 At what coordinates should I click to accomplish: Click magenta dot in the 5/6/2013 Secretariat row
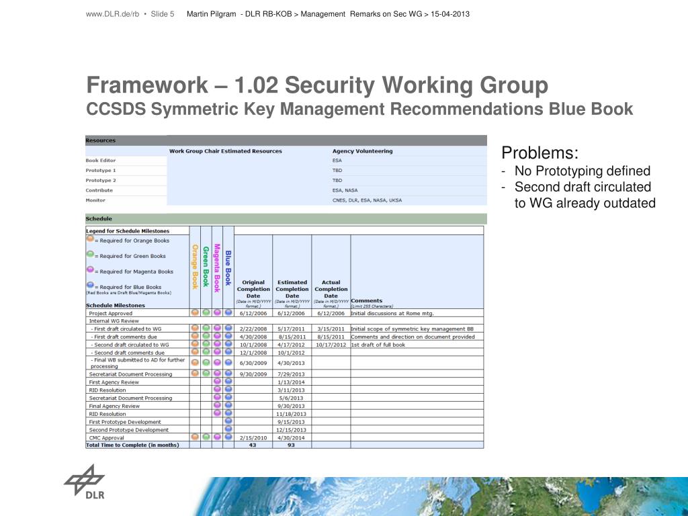(217, 398)
